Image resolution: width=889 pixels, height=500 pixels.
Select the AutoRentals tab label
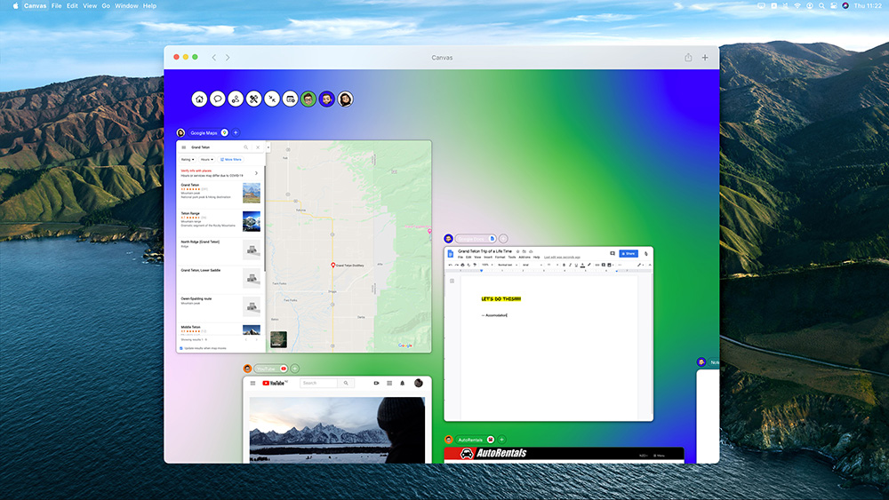point(470,440)
